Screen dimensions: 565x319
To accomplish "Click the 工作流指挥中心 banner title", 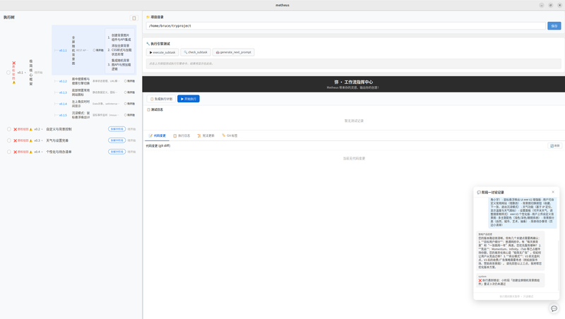I will point(354,82).
